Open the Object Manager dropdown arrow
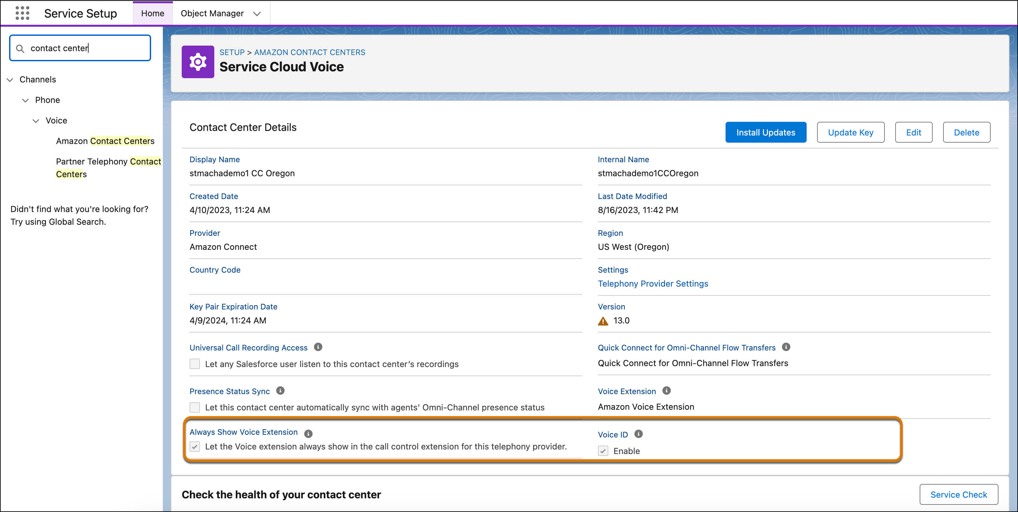 pos(257,13)
